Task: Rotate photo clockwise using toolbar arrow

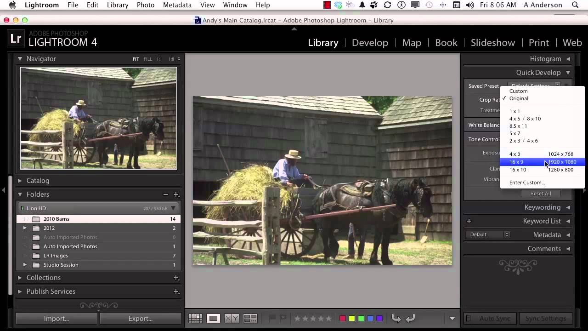Action: click(410, 318)
